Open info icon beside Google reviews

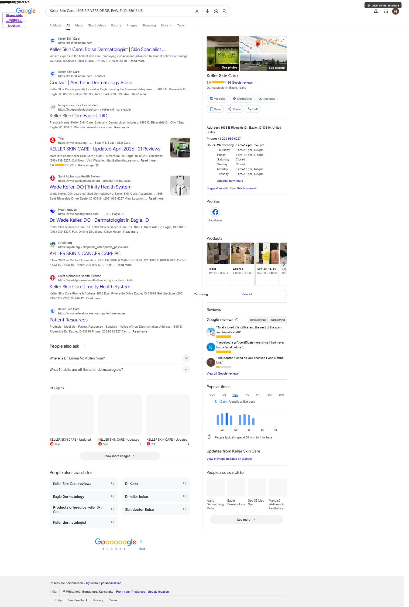(237, 320)
